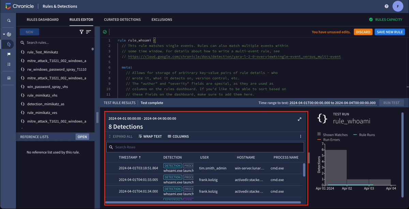The image size is (409, 209).
Task: Click the large braces Test Run icon
Action: pyautogui.click(x=322, y=118)
